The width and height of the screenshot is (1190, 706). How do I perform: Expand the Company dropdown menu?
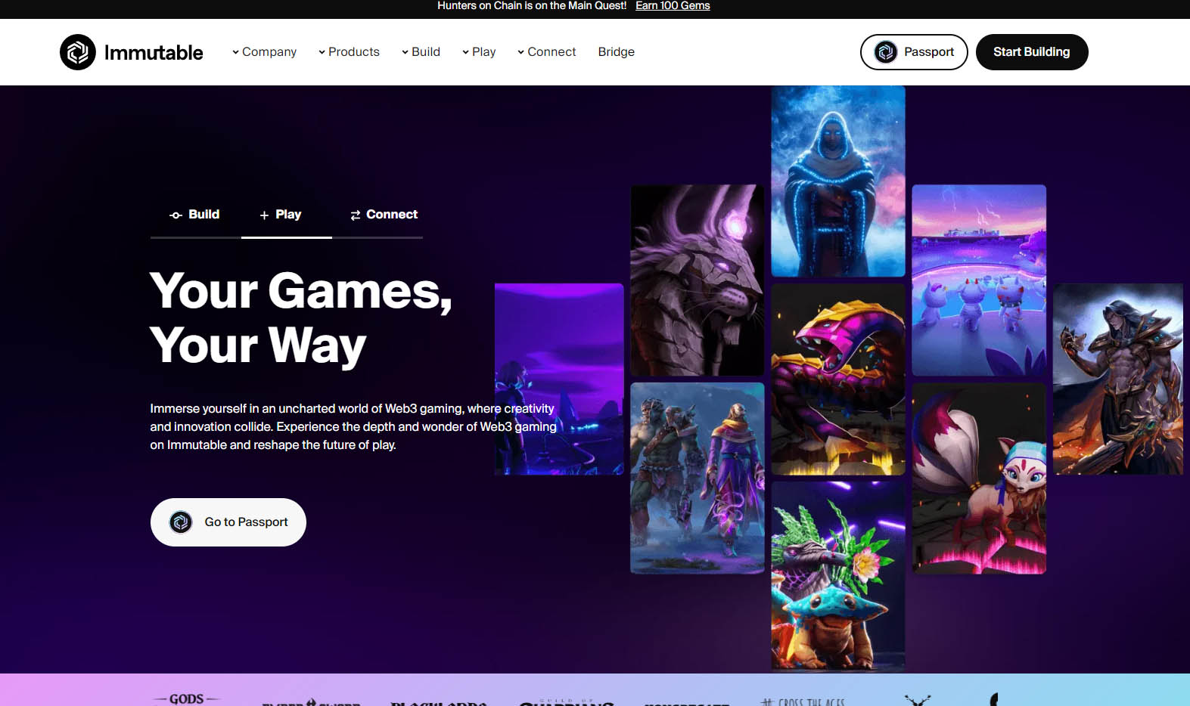tap(264, 52)
